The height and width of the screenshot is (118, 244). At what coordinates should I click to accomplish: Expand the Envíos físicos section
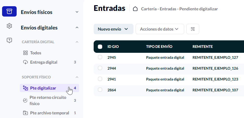[x=77, y=12]
